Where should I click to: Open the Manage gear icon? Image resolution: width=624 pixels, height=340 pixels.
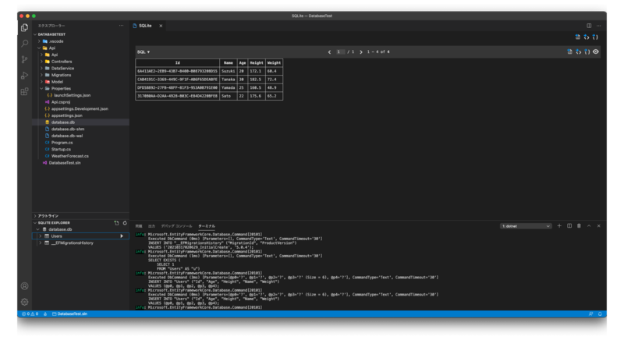point(25,302)
